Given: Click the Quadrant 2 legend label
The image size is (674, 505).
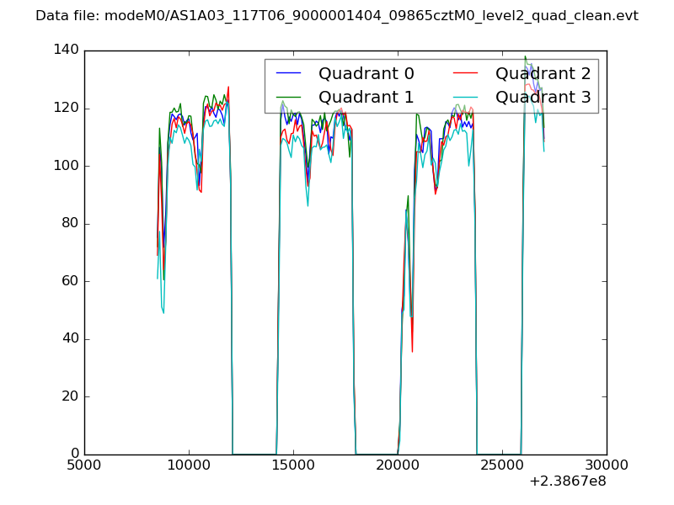Looking at the screenshot, I should [x=543, y=74].
